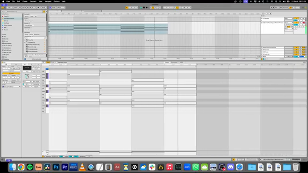308x173 pixels.
Task: Open the Grand Piano track input dropdown
Action: (289, 23)
